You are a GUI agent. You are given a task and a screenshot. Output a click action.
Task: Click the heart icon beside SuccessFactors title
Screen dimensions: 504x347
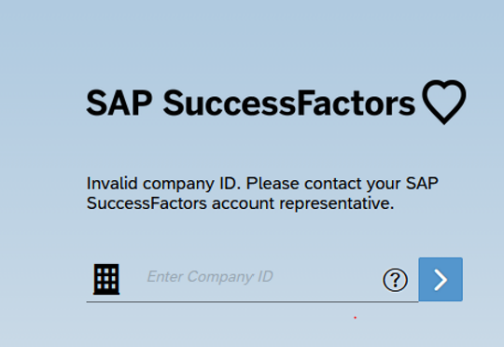point(444,102)
